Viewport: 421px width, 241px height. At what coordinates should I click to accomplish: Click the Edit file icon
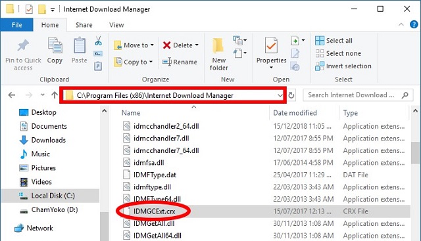coord(295,53)
